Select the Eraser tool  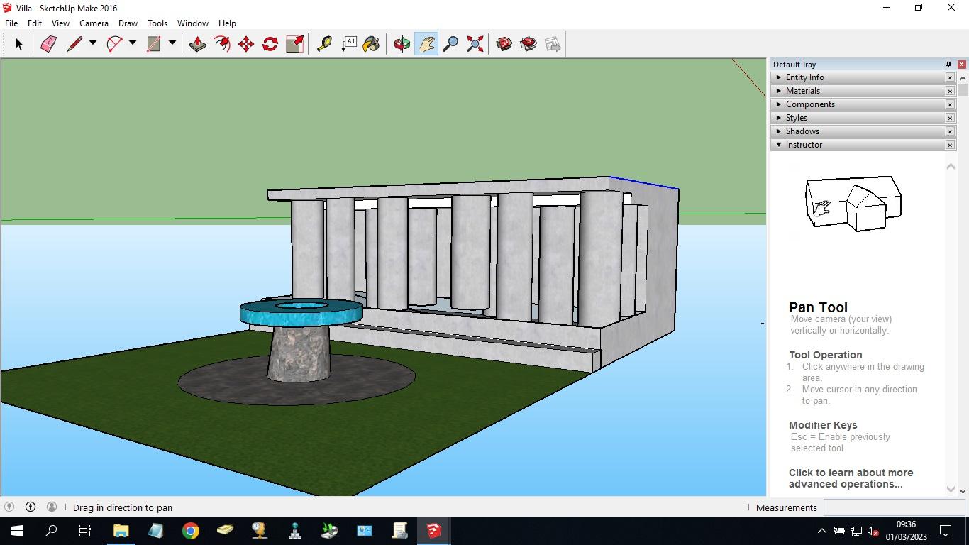48,44
